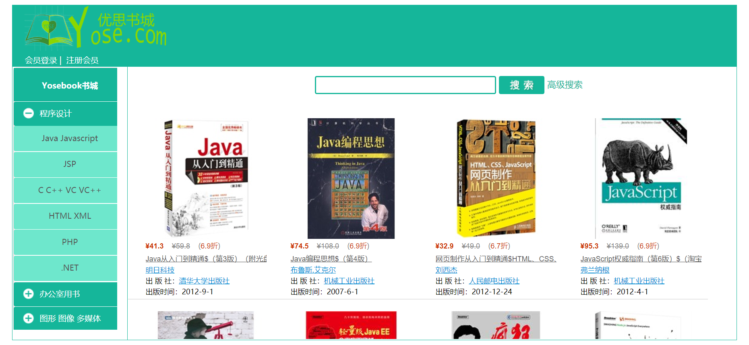Image resolution: width=749 pixels, height=345 pixels.
Task: Open author link 弗兰纳根
Action: click(595, 270)
